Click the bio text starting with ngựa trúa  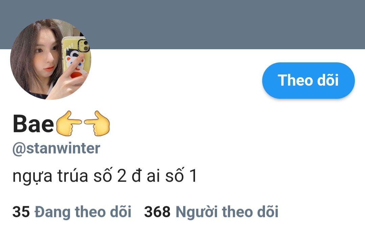click(x=105, y=176)
